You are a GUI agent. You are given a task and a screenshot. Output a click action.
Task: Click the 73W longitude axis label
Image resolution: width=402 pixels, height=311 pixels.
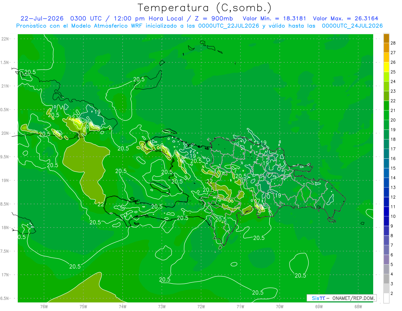click(162, 306)
